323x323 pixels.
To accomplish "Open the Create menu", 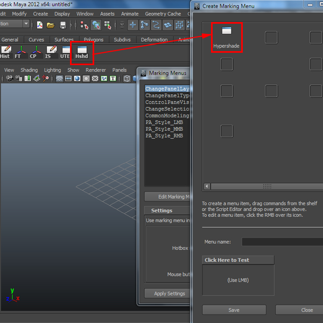I will click(x=40, y=14).
